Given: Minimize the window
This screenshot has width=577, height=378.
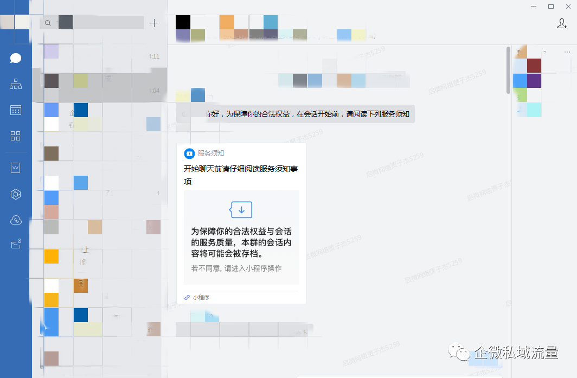Looking at the screenshot, I should 534,7.
